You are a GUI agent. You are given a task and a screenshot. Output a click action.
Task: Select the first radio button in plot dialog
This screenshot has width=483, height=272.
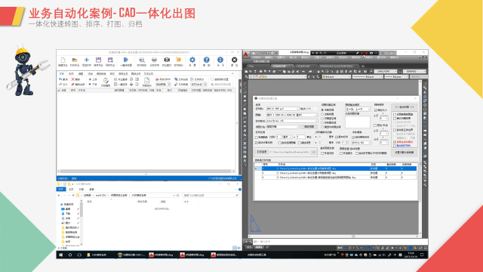tap(322, 110)
